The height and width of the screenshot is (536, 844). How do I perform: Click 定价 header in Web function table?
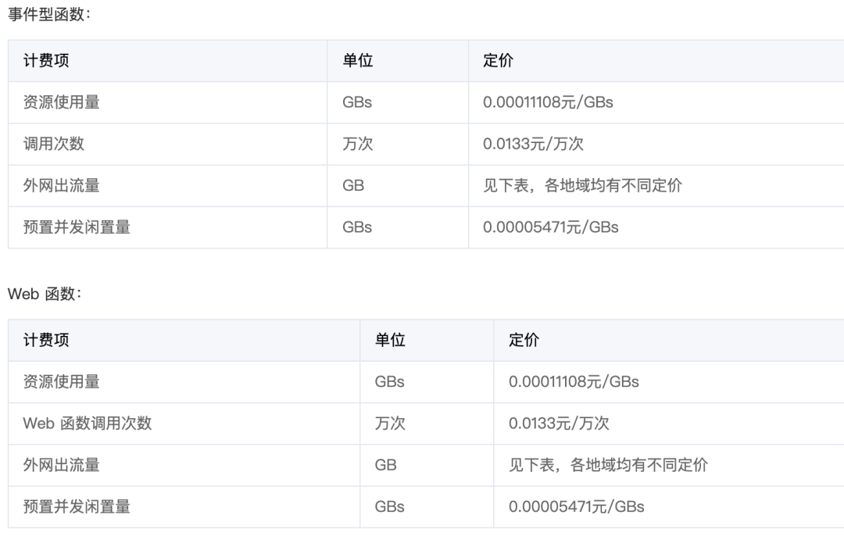(x=524, y=340)
